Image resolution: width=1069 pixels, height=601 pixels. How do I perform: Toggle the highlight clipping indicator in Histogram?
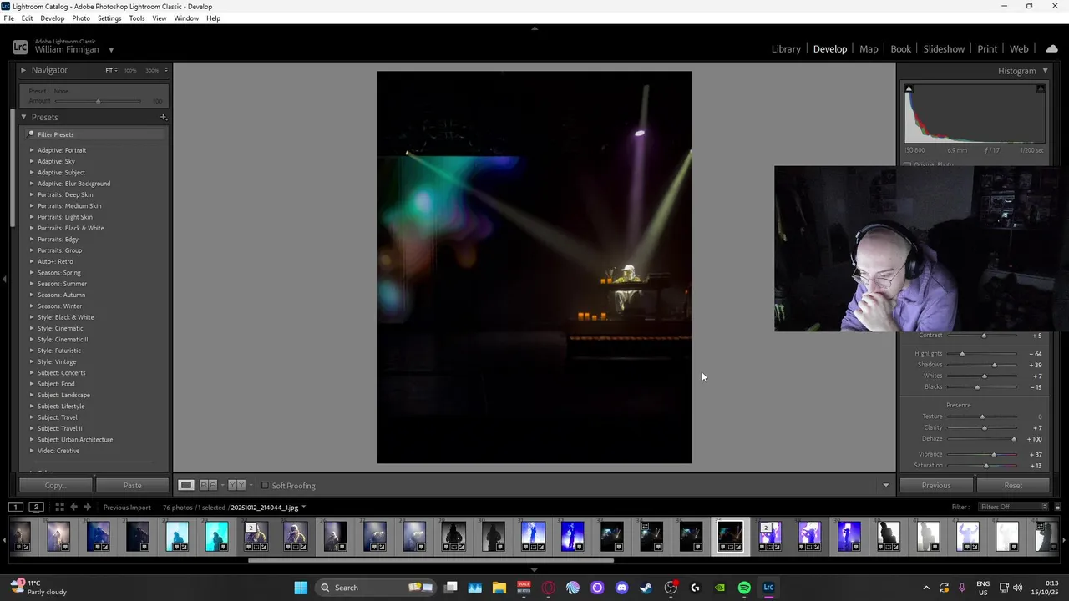[1041, 88]
